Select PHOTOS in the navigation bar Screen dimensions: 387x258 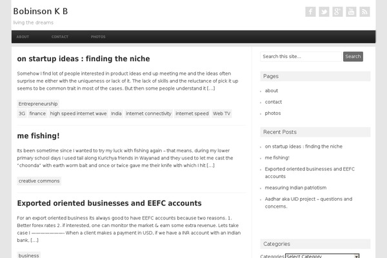pyautogui.click(x=98, y=37)
